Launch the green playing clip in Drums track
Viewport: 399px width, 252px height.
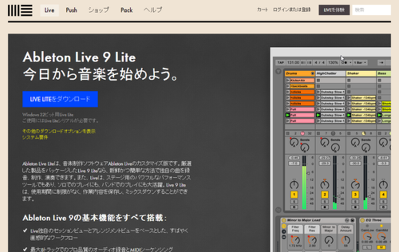pos(288,115)
